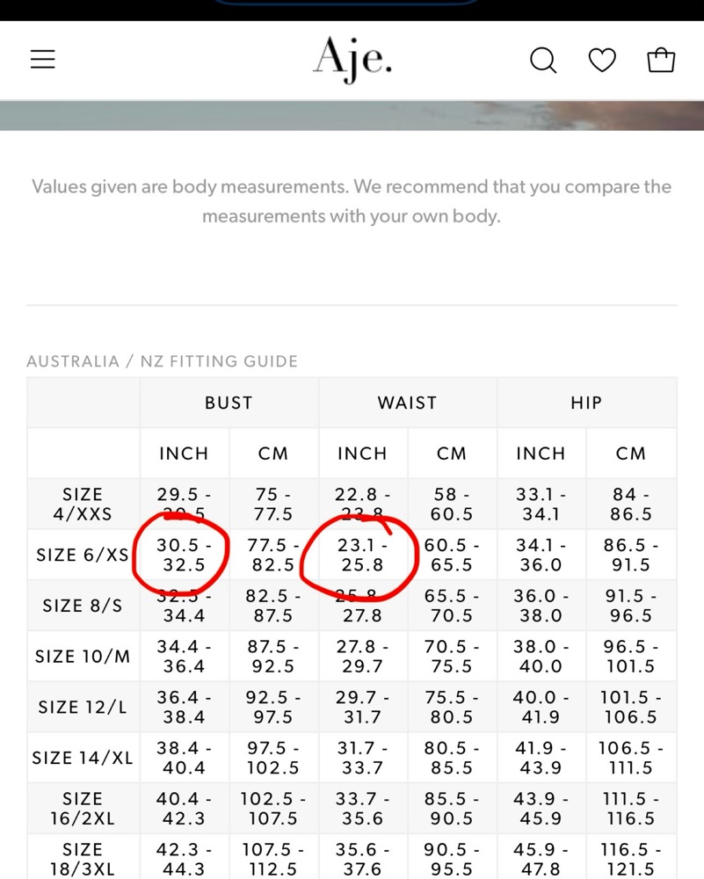Click the AUSTRALIA / NZ FITTING GUIDE heading
Image resolution: width=704 pixels, height=879 pixels.
162,361
